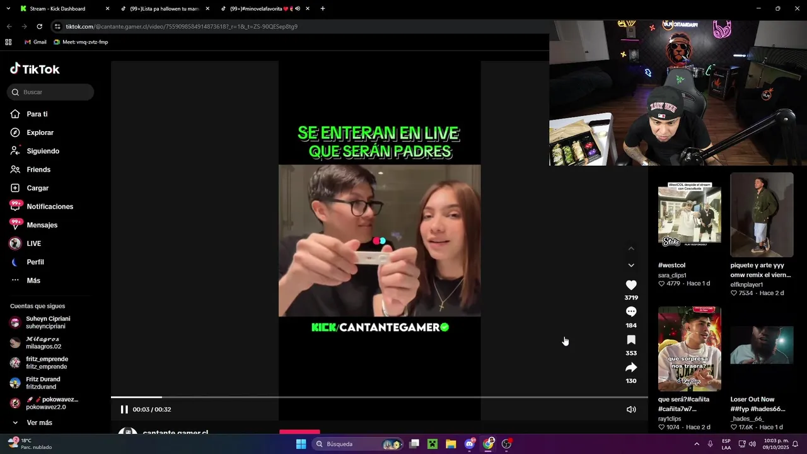Viewport: 807px width, 454px height.
Task: Open Task View on the taskbar
Action: tap(414, 444)
